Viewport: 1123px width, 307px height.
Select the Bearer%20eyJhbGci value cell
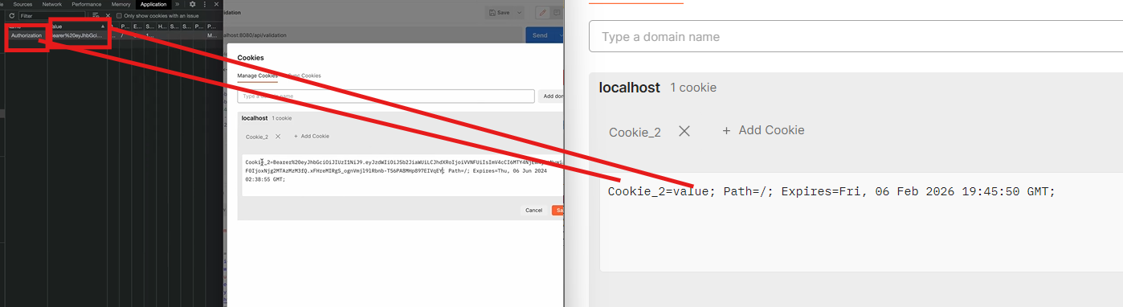78,35
